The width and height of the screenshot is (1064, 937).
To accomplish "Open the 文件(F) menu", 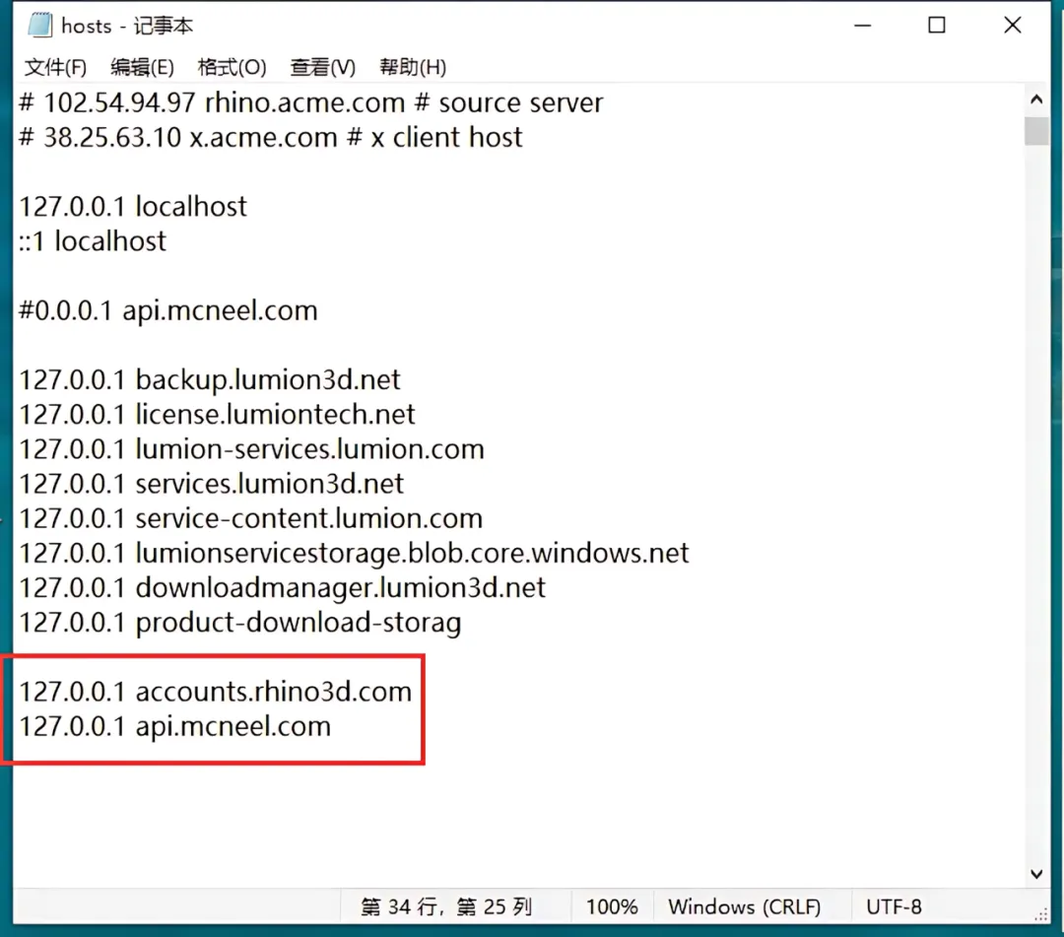I will [55, 67].
